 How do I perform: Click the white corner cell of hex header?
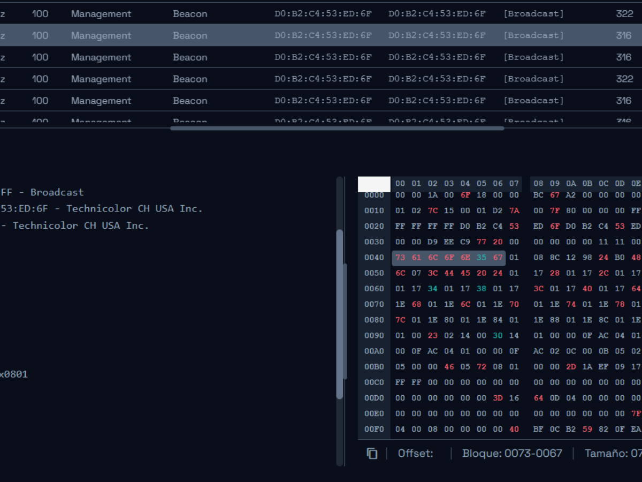click(x=374, y=184)
